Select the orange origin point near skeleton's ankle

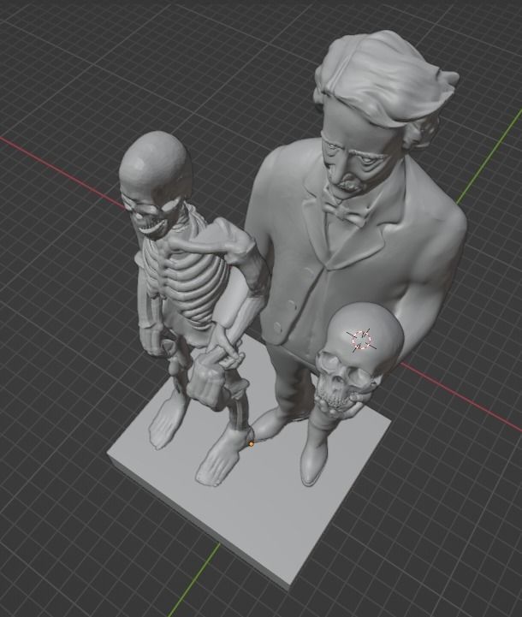coord(252,444)
